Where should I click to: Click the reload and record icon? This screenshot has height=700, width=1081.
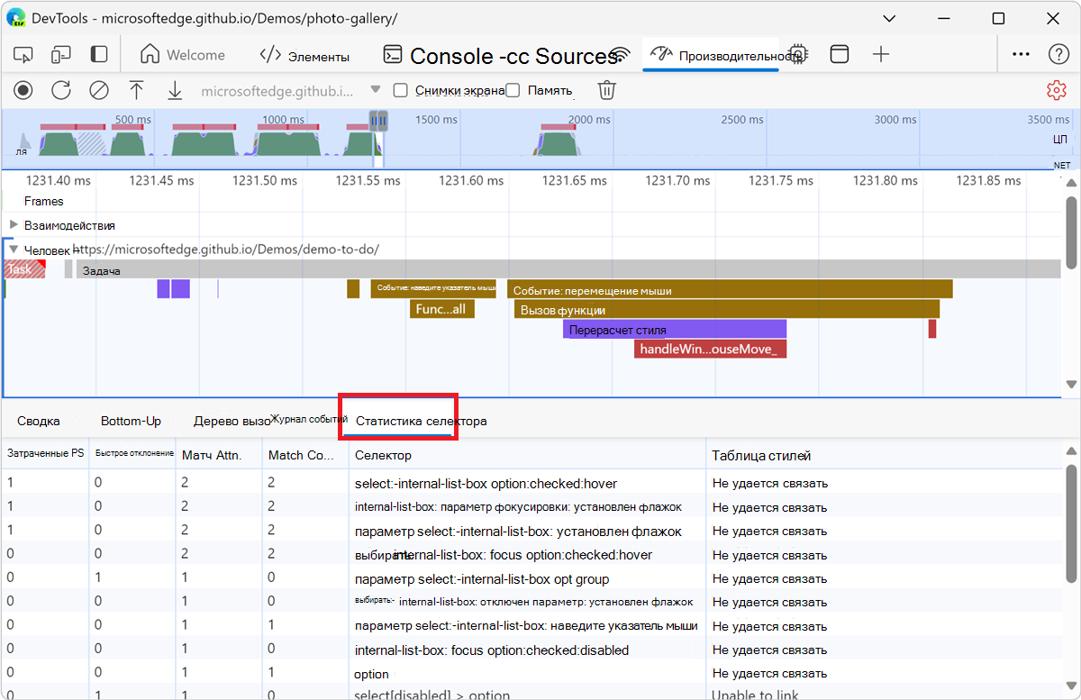[60, 90]
